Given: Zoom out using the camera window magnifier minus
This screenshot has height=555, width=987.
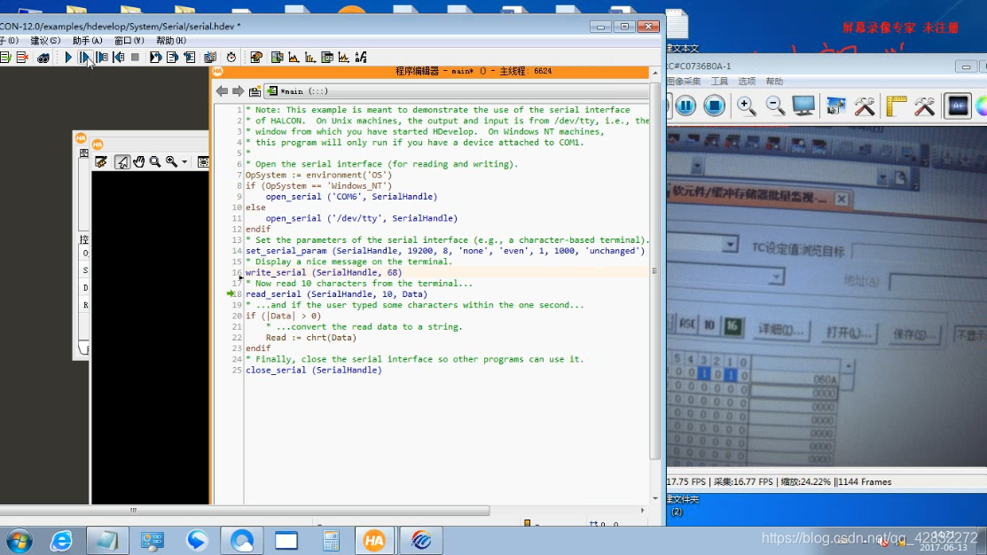Looking at the screenshot, I should 775,106.
